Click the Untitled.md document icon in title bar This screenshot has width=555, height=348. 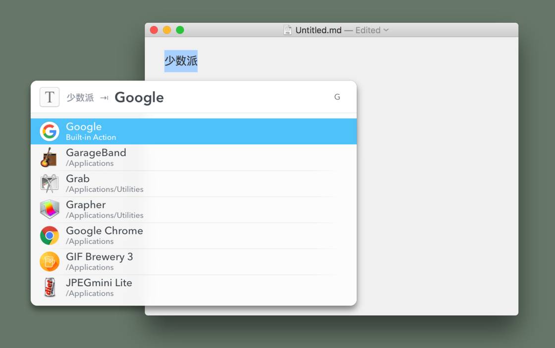tap(288, 30)
